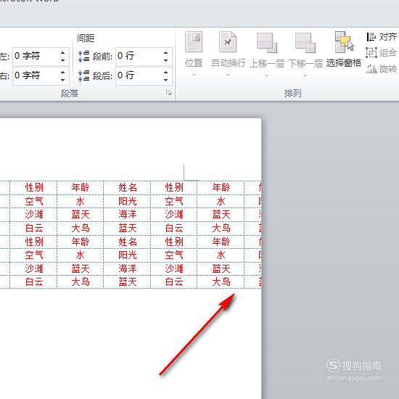The width and height of the screenshot is (399, 399).
Task: Click the 姓名 cell in the first table row
Action: pos(127,188)
